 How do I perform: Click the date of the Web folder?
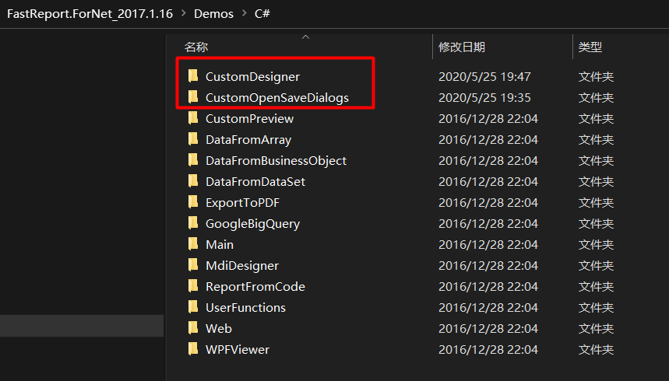pos(488,329)
